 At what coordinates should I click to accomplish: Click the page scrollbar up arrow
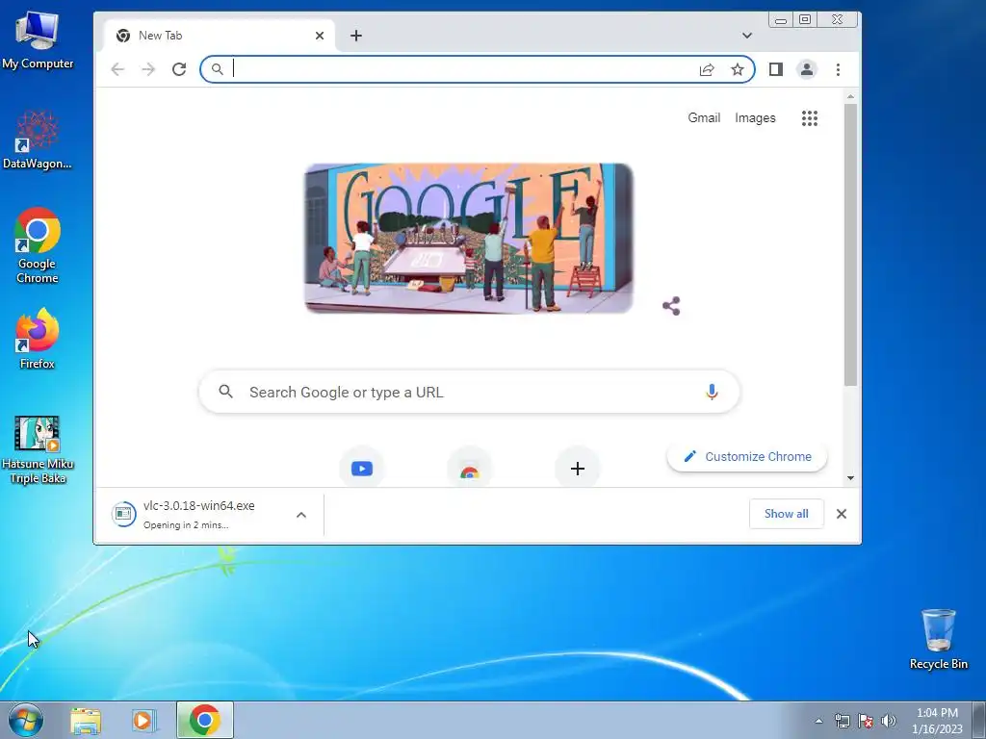tap(850, 97)
